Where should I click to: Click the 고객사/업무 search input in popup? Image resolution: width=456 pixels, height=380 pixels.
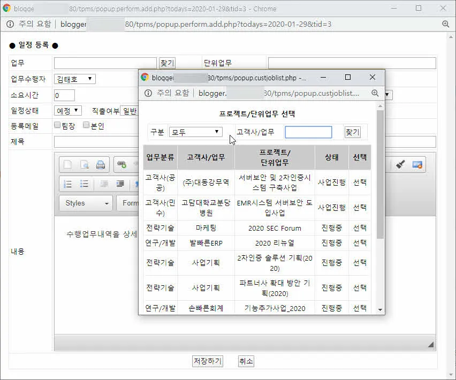(308, 132)
